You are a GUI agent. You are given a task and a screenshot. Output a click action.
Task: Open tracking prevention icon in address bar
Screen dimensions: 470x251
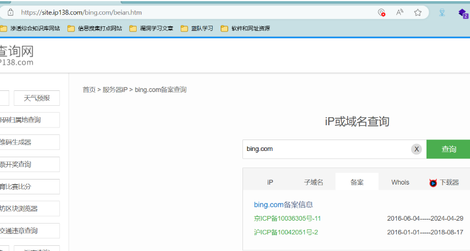[381, 13]
